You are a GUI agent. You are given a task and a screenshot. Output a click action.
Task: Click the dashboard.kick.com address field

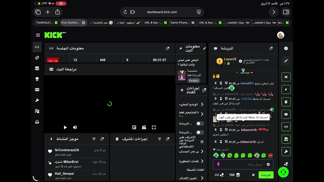162,12
